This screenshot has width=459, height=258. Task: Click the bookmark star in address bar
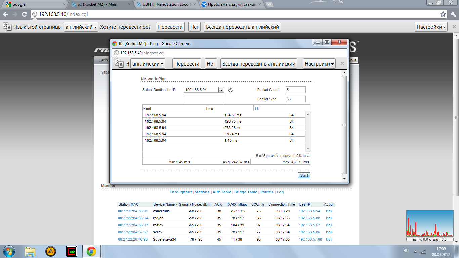pyautogui.click(x=443, y=14)
